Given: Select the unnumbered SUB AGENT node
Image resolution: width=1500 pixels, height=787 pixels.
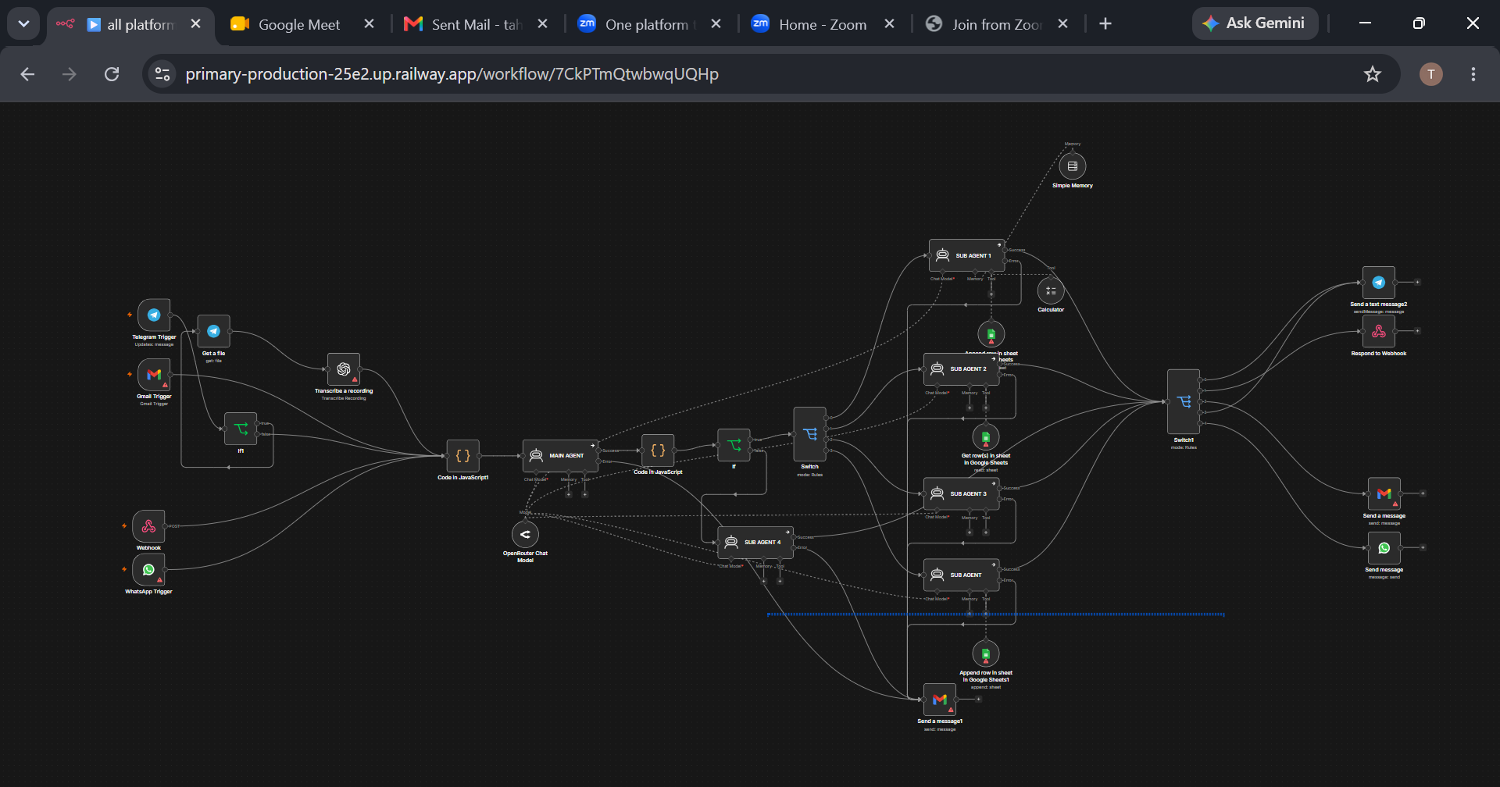Looking at the screenshot, I should pos(961,575).
